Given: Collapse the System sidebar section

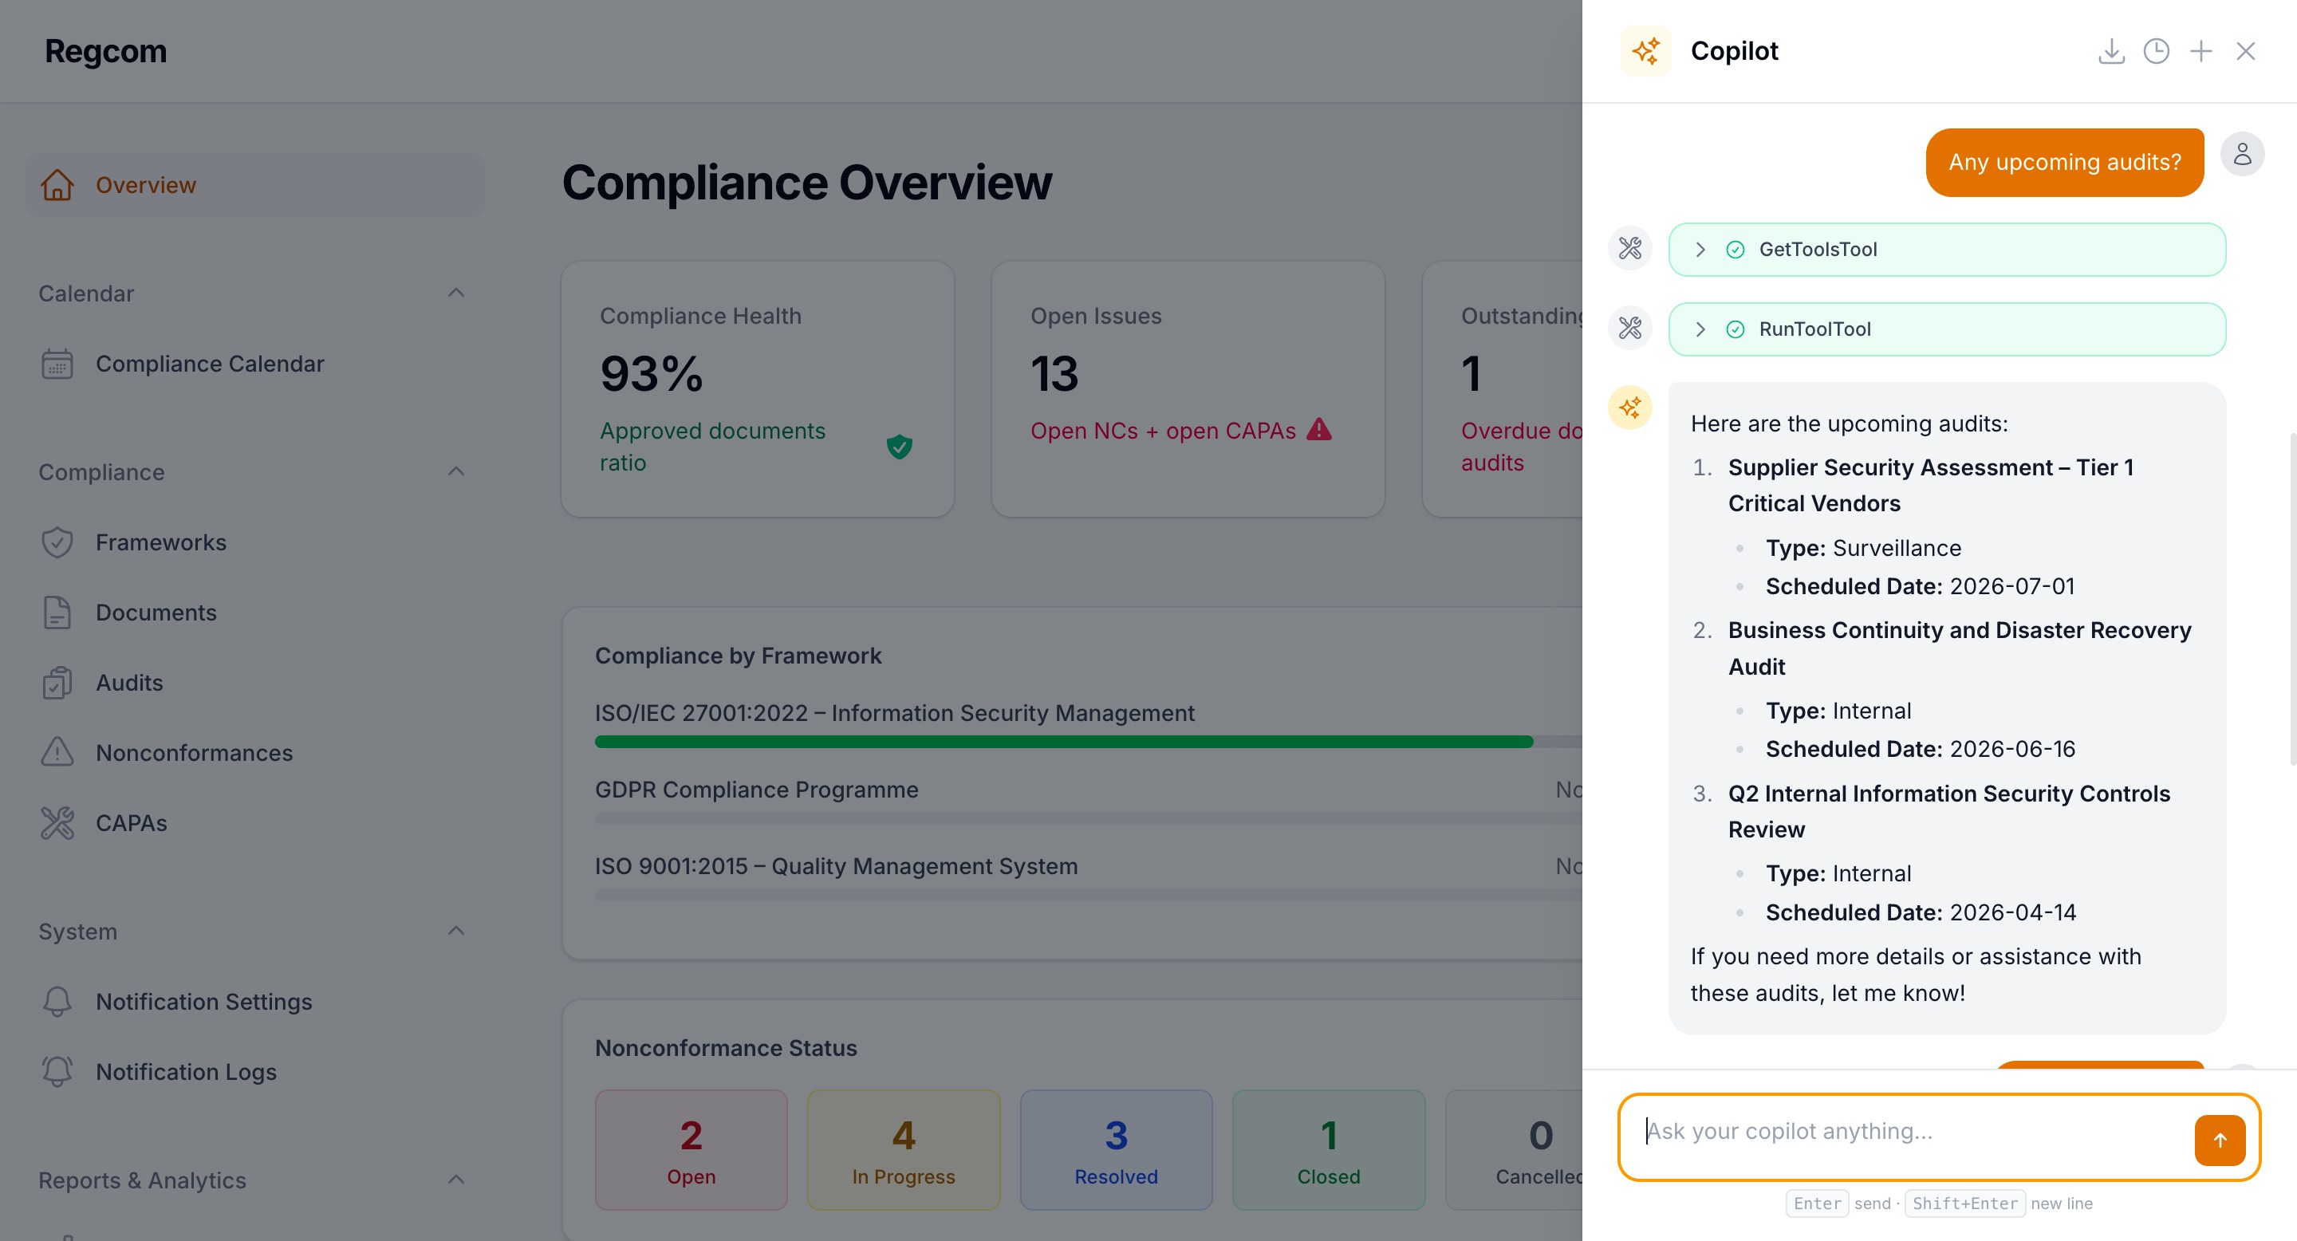Looking at the screenshot, I should (x=455, y=931).
